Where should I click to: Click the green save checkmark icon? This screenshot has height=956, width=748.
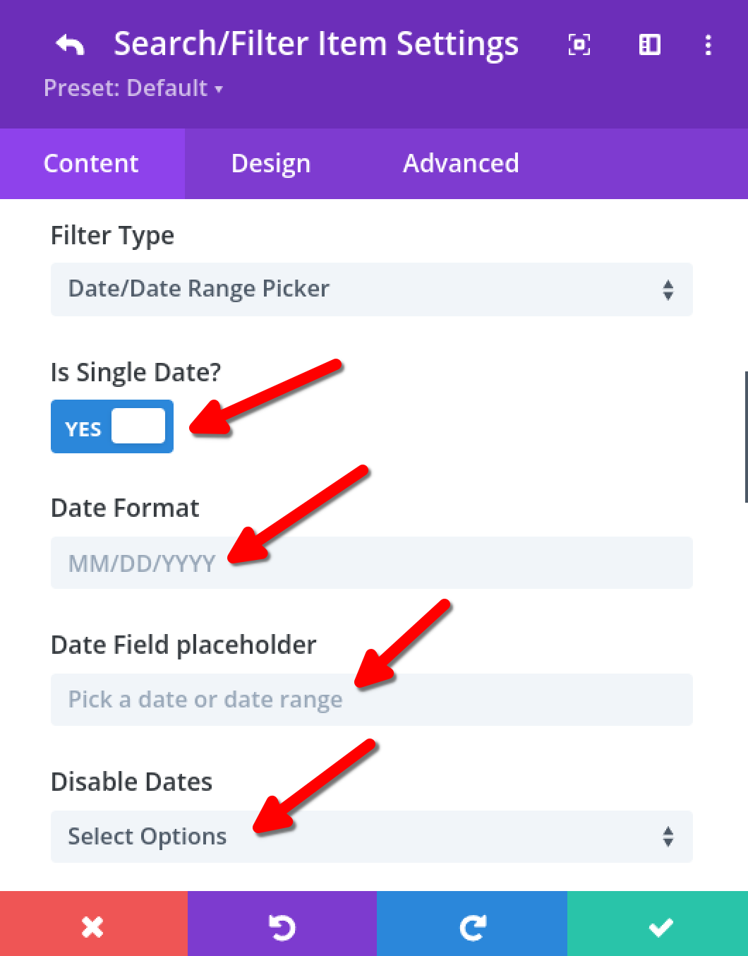click(660, 926)
